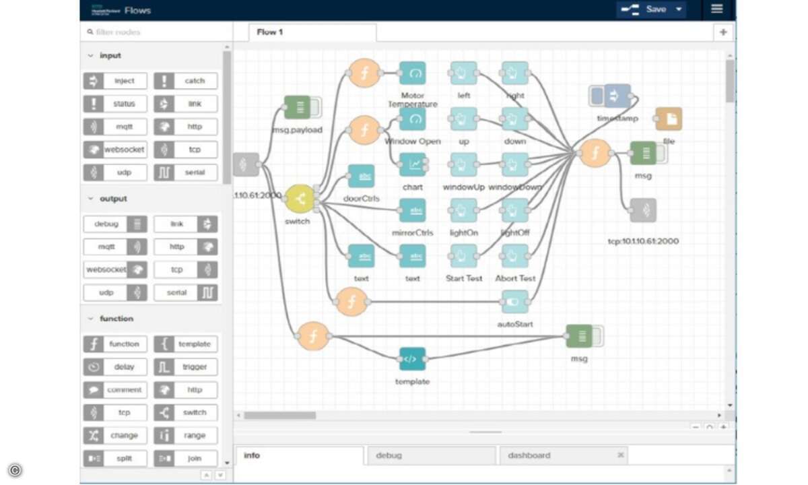Select the chart node in the flow

point(412,165)
